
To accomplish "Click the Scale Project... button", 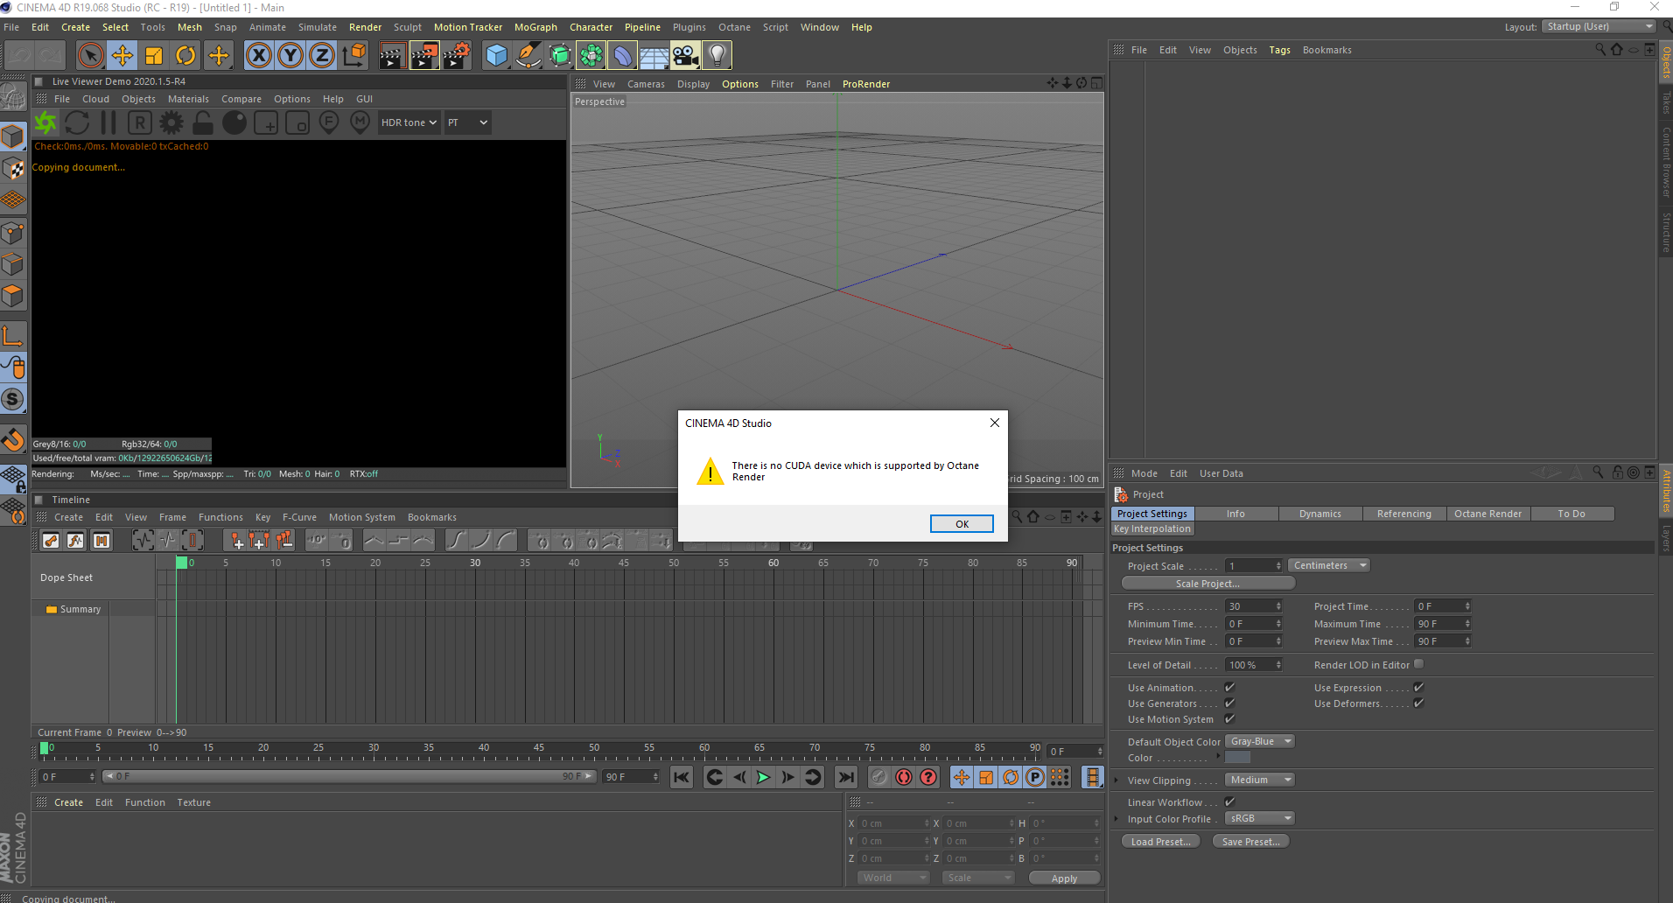I will coord(1207,584).
